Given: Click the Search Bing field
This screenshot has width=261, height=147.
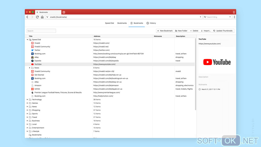Looking at the screenshot, I should tap(217, 17).
